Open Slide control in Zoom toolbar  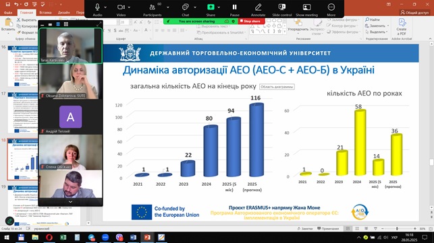click(281, 7)
